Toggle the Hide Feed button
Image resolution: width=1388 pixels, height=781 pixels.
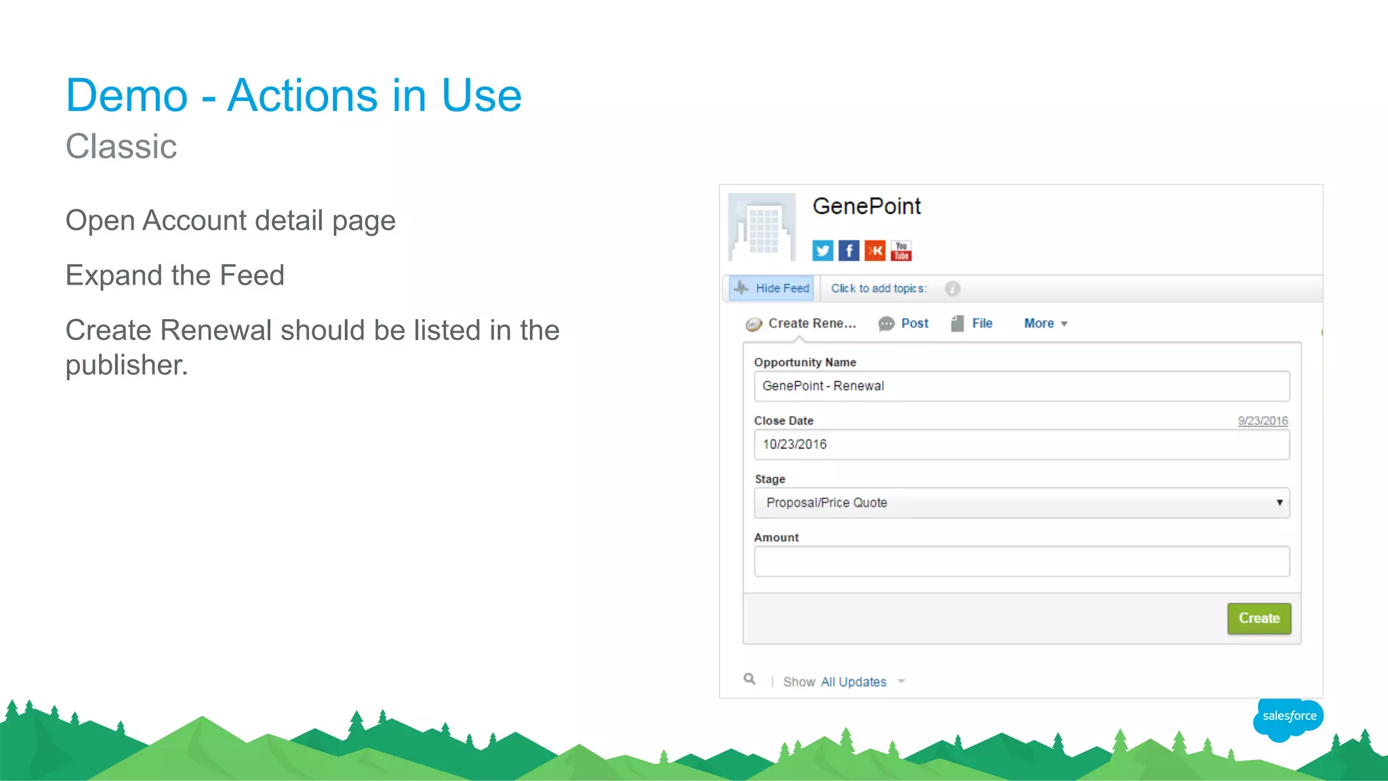771,289
